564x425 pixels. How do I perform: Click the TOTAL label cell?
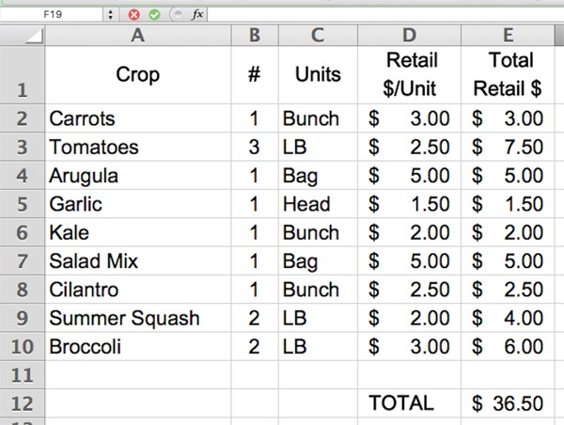[x=409, y=403]
